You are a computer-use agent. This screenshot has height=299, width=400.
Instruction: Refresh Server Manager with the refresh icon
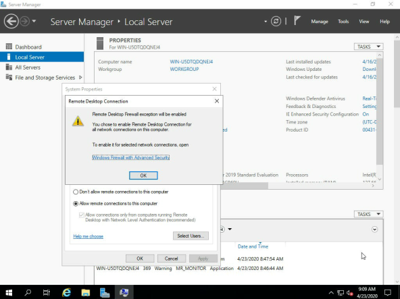coord(276,21)
